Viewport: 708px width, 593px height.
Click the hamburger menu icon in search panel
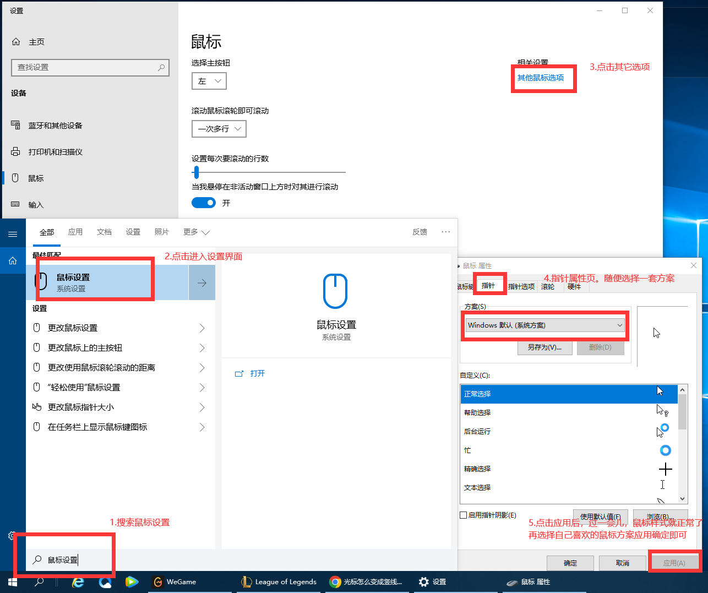point(13,234)
